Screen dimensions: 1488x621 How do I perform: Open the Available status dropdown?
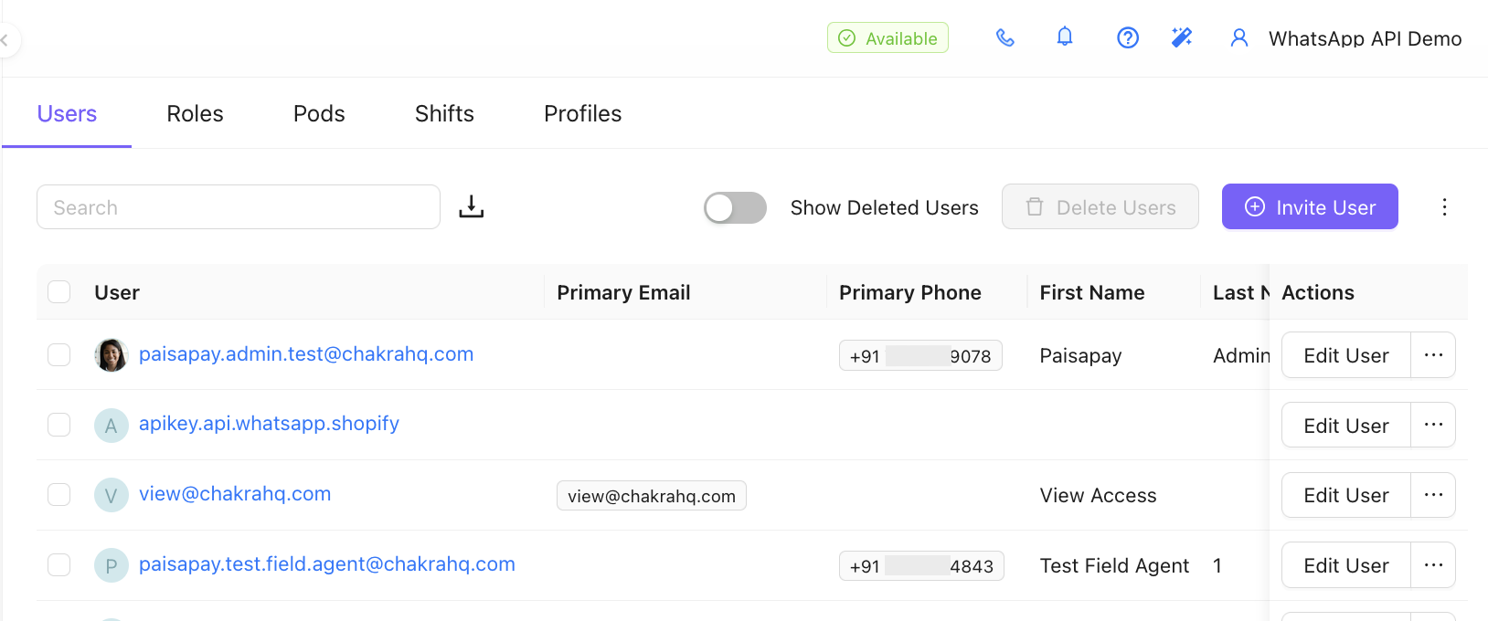(887, 37)
